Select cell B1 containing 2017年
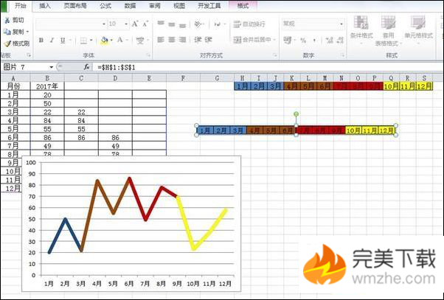Image resolution: width=444 pixels, height=300 pixels. [x=47, y=86]
